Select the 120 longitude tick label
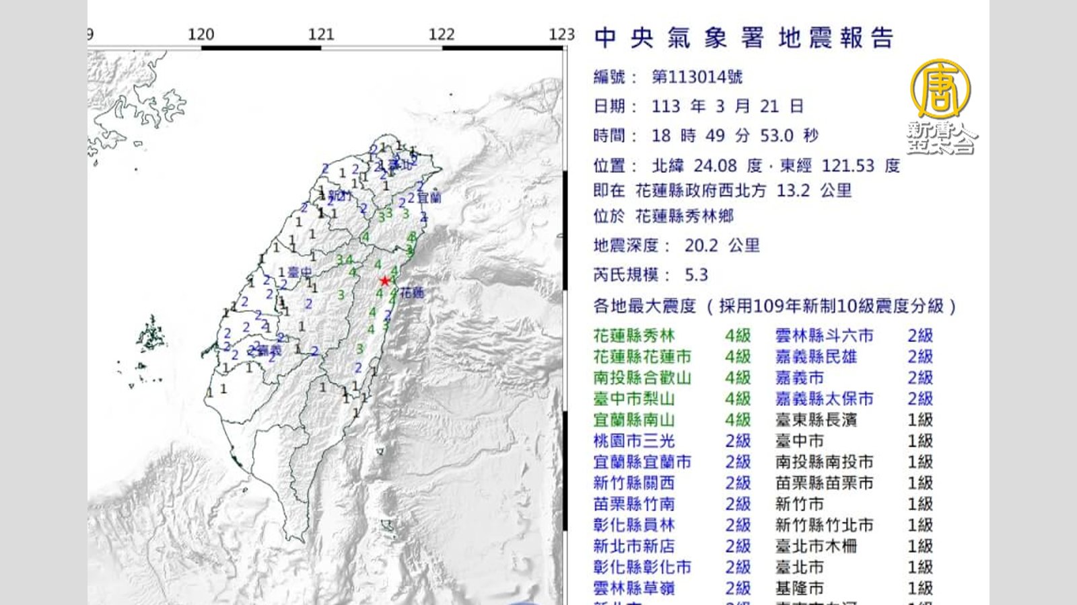The height and width of the screenshot is (605, 1077). point(201,34)
